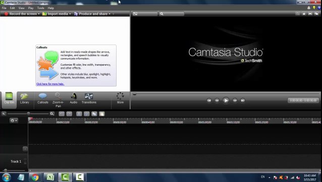Open editing dimensions dropdown above preview
Viewport: 322px width, 182px height.
[x=144, y=14]
